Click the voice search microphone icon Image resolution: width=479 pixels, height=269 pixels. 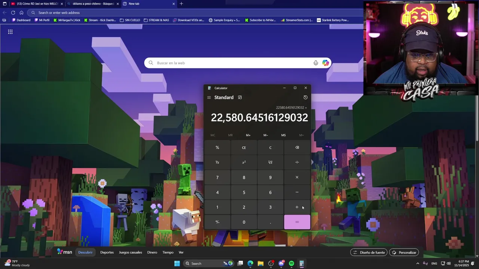coord(316,63)
